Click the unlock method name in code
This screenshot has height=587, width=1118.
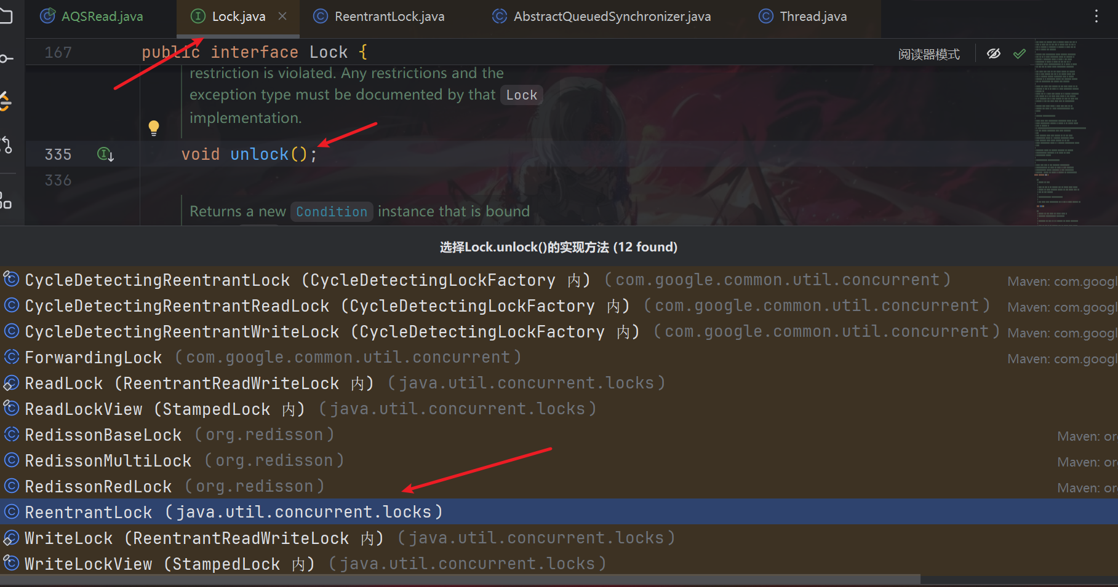coord(259,154)
